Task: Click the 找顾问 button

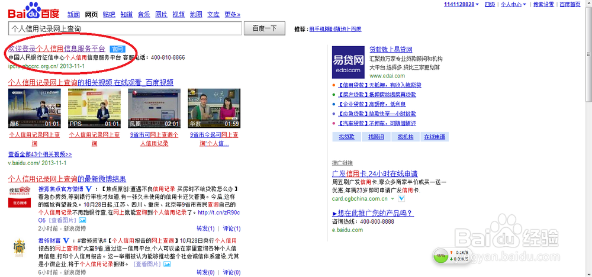Action: (376, 137)
